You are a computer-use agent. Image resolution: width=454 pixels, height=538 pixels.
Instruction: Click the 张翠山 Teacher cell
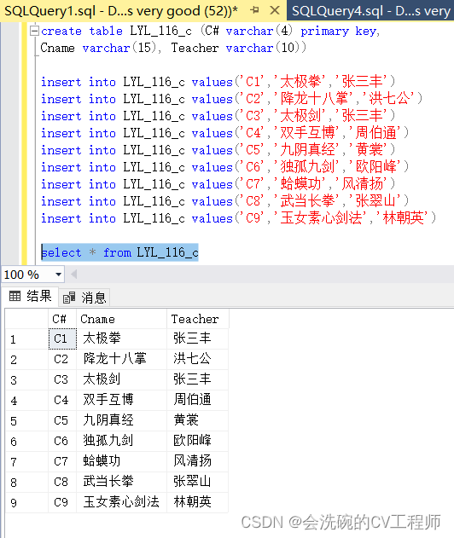[x=197, y=482]
